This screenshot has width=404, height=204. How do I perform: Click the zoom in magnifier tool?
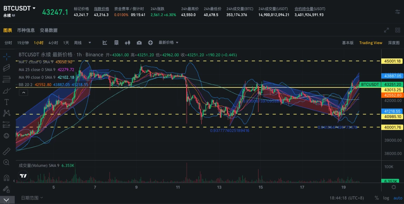click(6, 162)
